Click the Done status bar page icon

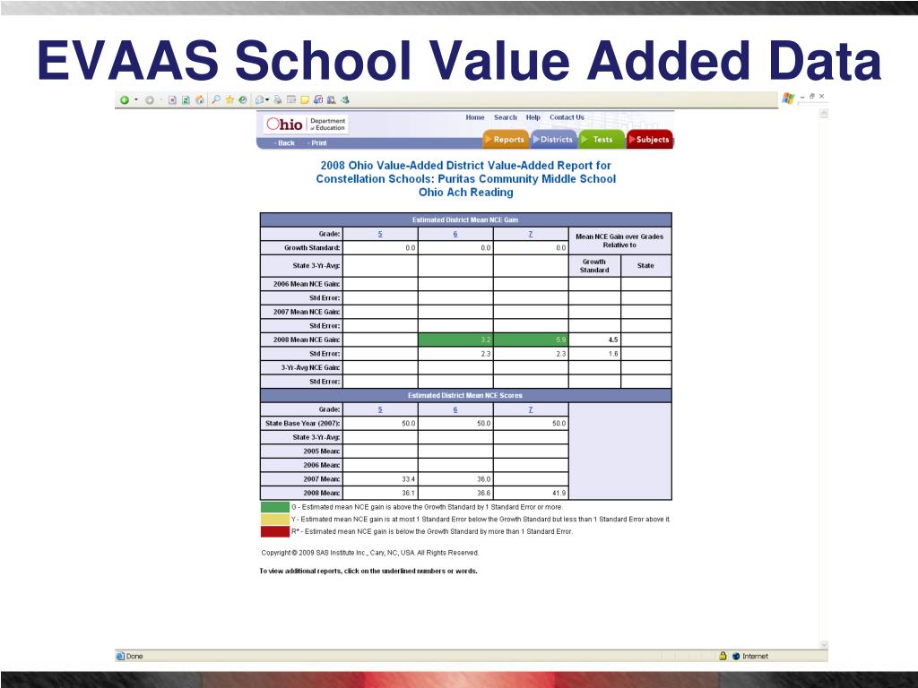120,657
